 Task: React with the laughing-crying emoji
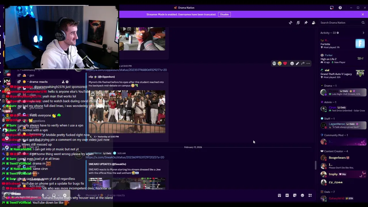[x=279, y=64]
